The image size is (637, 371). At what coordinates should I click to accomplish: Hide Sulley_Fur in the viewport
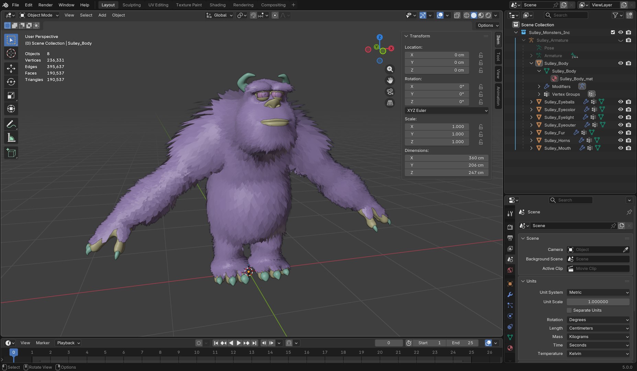coord(621,133)
